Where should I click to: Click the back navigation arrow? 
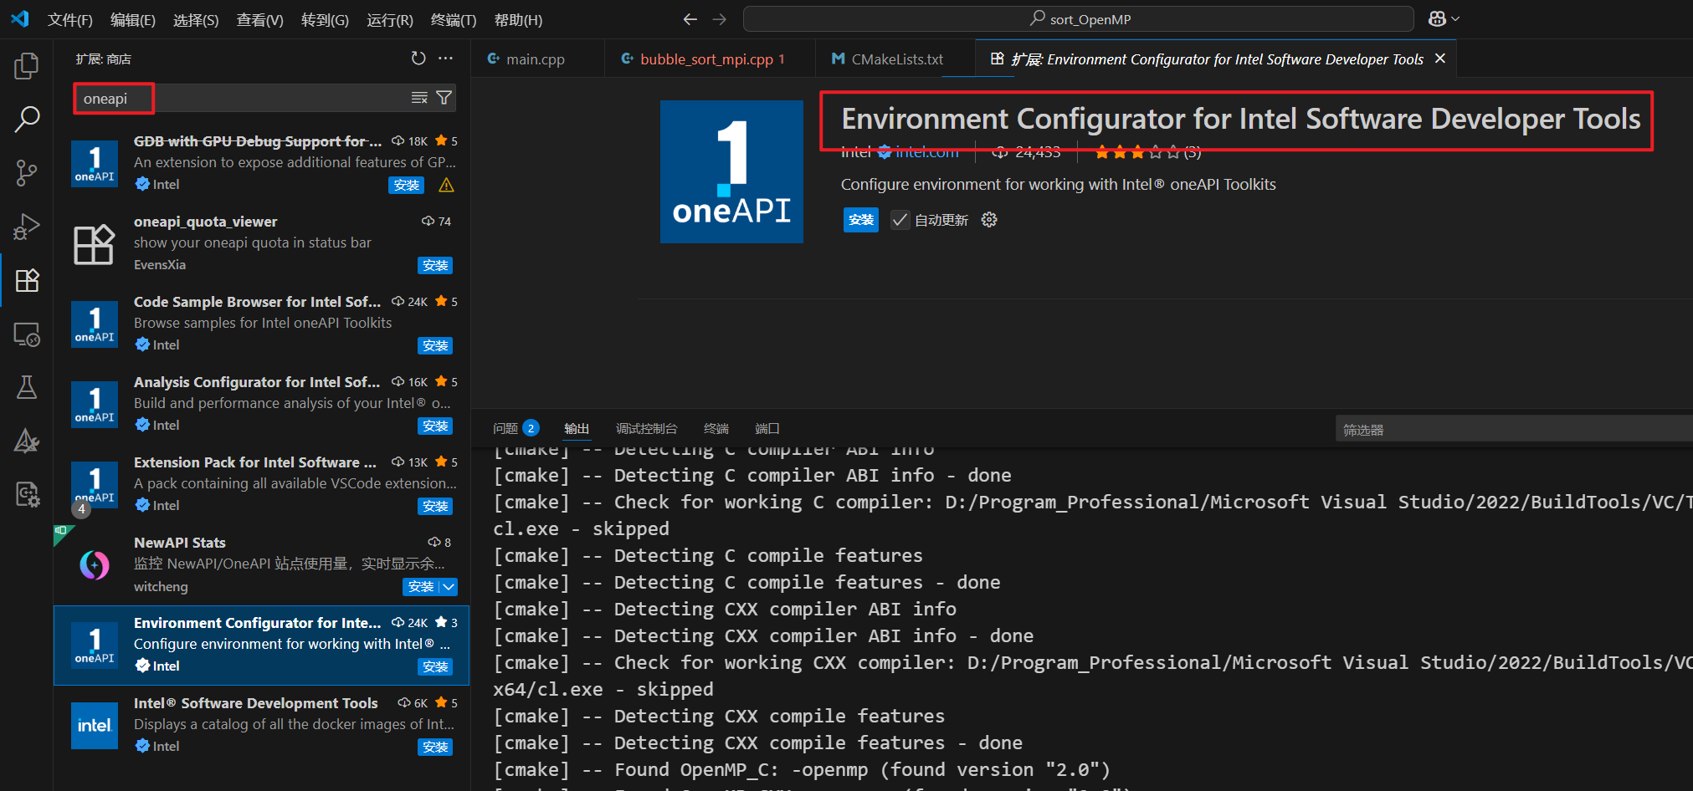690,18
